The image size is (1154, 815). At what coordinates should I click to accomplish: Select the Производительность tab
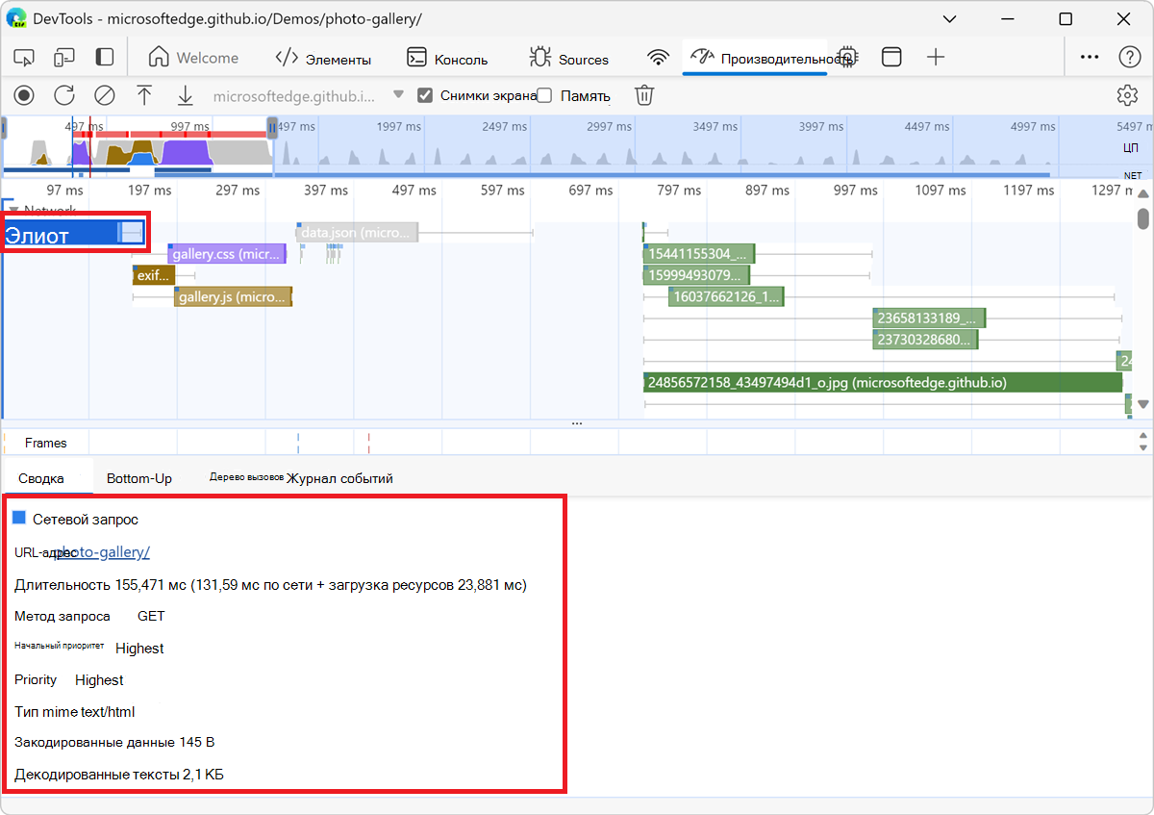pyautogui.click(x=755, y=58)
